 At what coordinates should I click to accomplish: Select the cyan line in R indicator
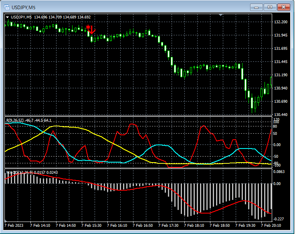tap(160, 145)
